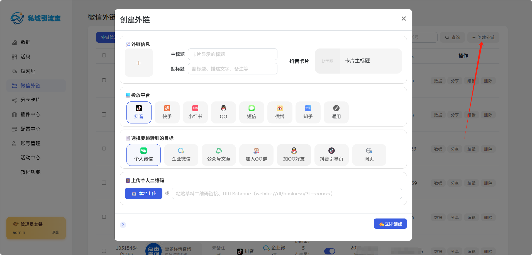Viewport: 532px width, 255px height.
Task: Select 企业微信 as jump target
Action: point(181,155)
